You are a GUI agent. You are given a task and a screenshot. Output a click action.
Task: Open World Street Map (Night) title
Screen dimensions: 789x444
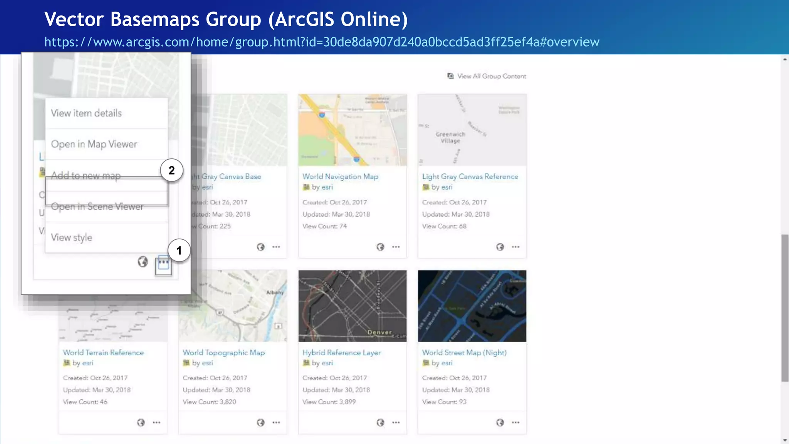coord(464,352)
